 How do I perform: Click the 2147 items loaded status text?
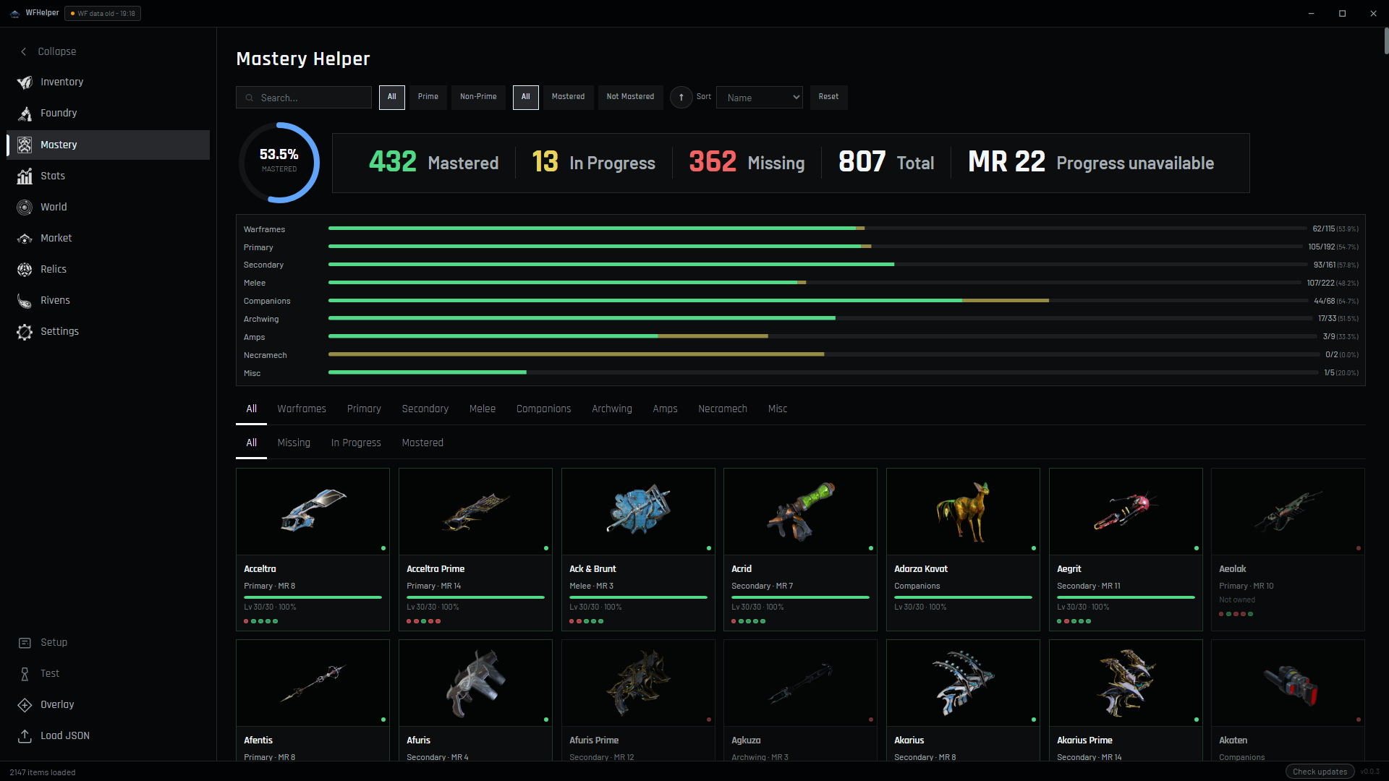pyautogui.click(x=42, y=772)
